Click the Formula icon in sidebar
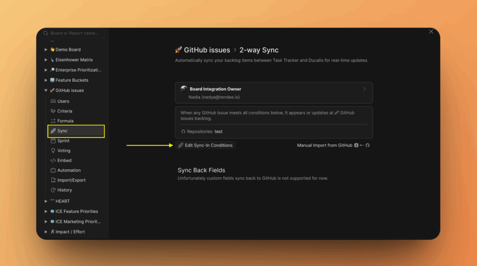477x266 pixels. coord(53,121)
